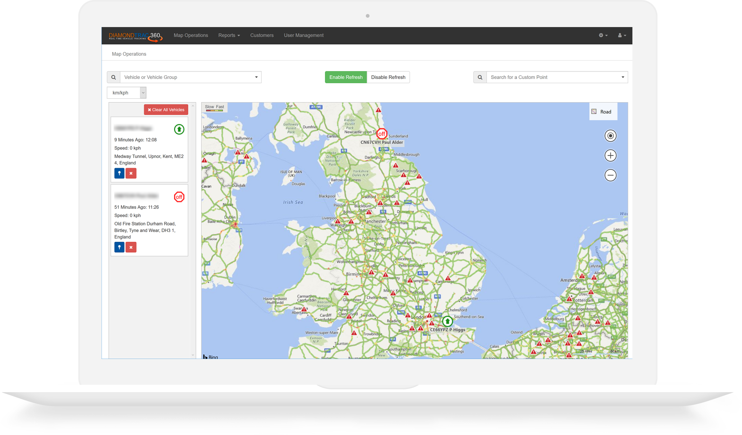Click the custom point search magnifier icon
This screenshot has height=435, width=742.
tap(480, 77)
